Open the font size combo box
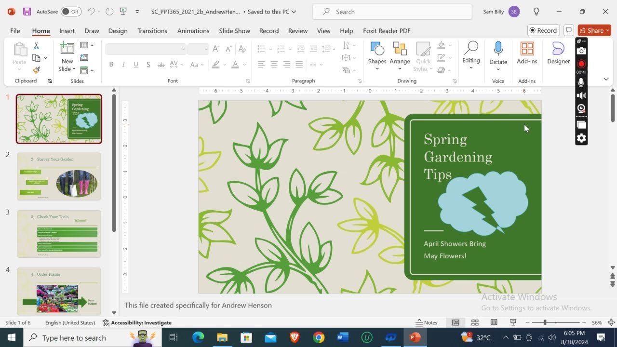This screenshot has width=617, height=347. [x=198, y=49]
